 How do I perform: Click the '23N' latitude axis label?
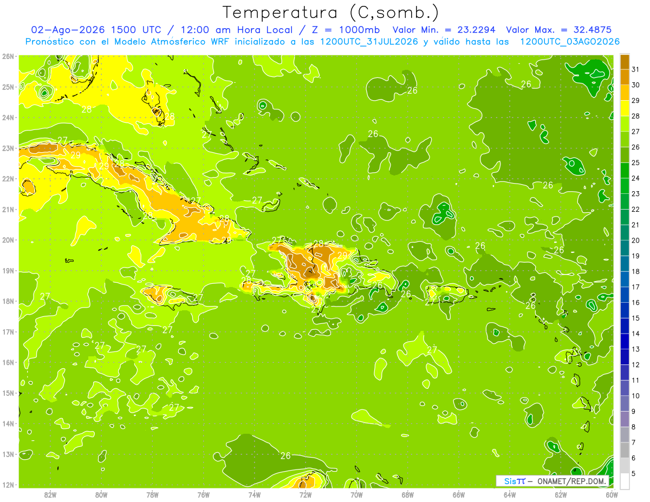click(x=8, y=148)
